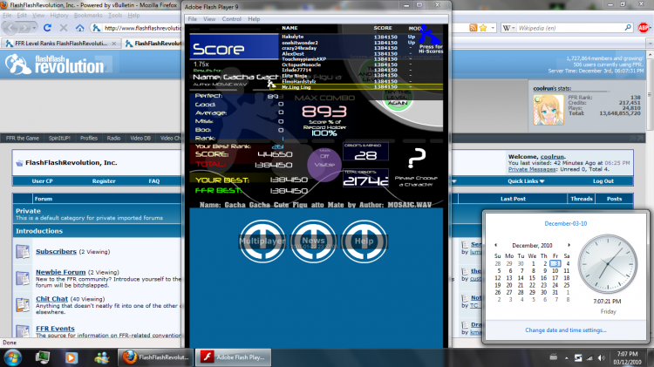Click the yellow bookmark star icon

(483, 28)
